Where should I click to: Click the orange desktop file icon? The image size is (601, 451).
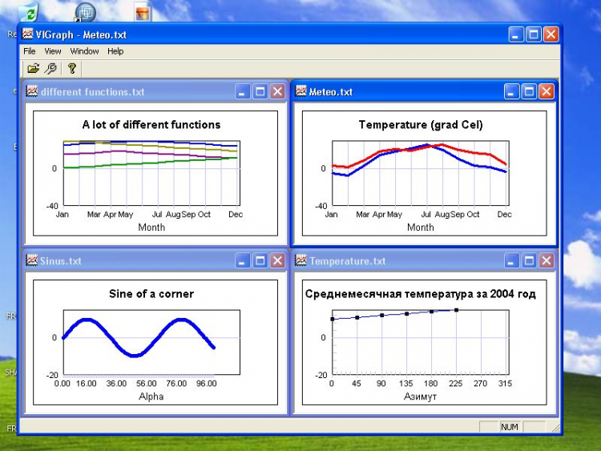coord(142,12)
